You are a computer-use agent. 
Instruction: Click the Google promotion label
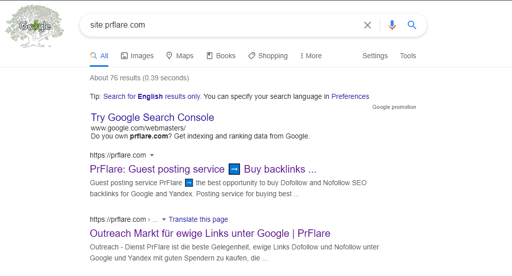click(394, 107)
